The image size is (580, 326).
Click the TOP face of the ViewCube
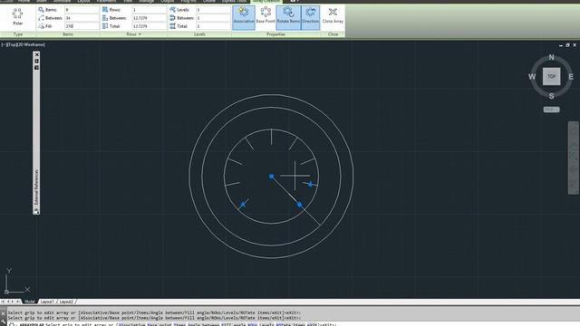(x=551, y=76)
